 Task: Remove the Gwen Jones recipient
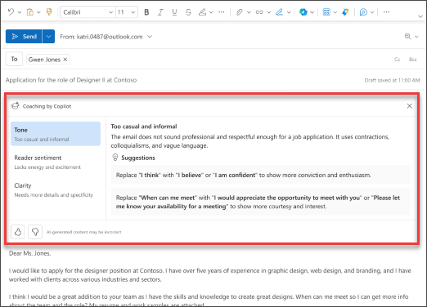point(65,60)
